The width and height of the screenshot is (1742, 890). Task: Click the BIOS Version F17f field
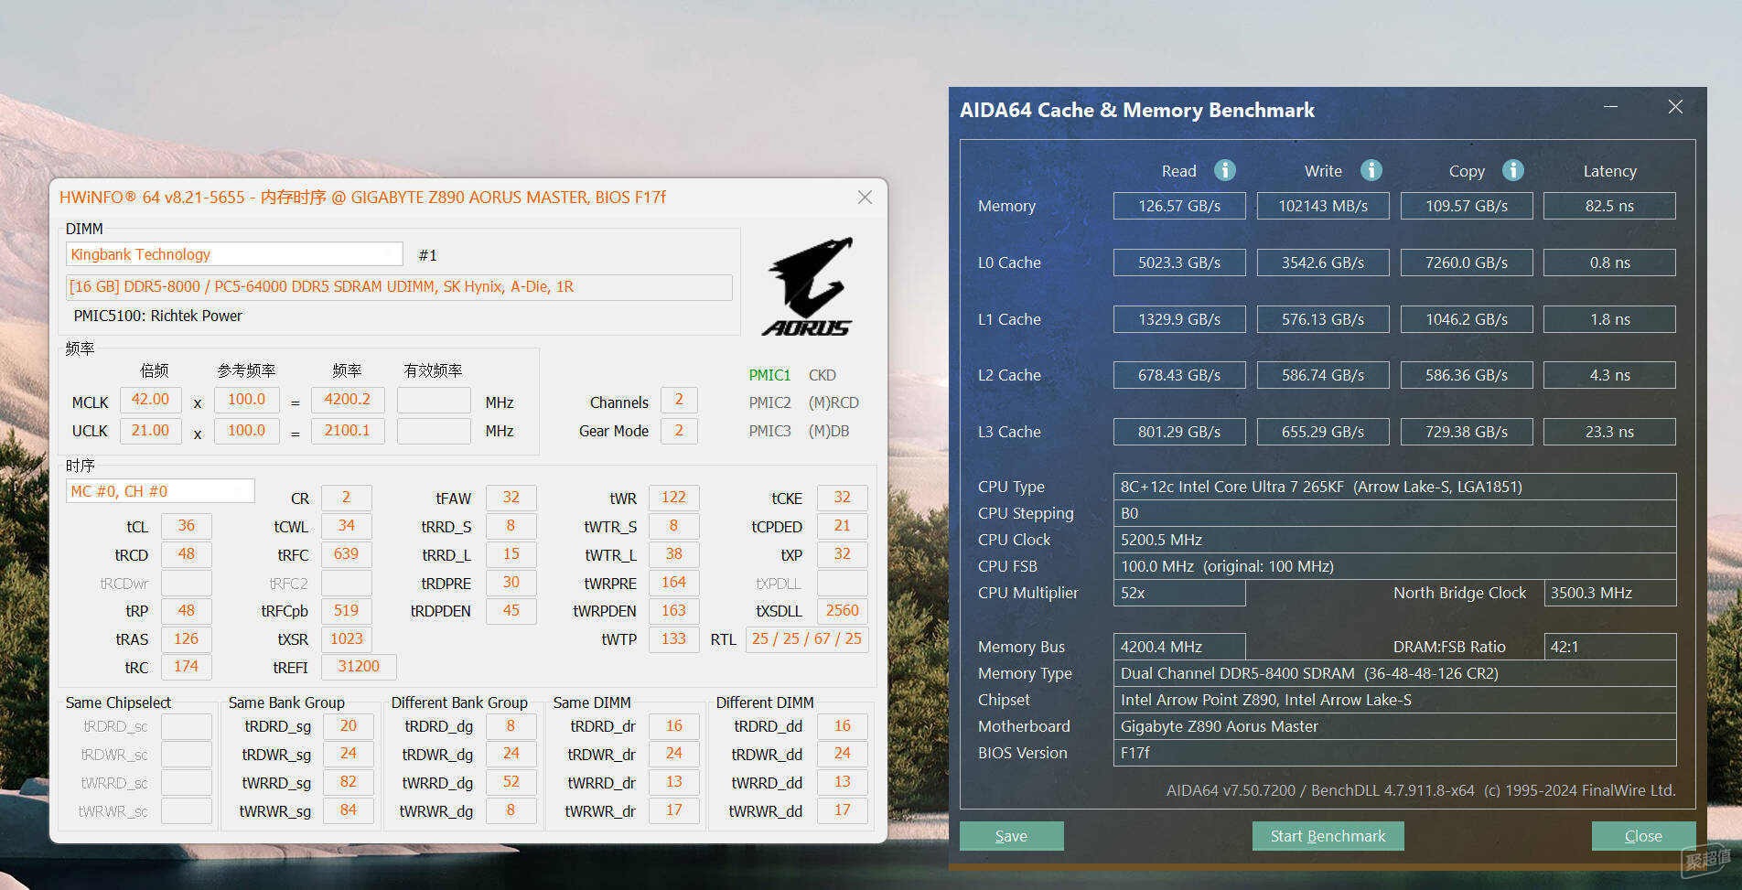pyautogui.click(x=1394, y=753)
